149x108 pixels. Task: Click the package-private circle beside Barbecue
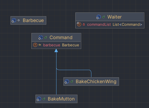pyautogui.click(x=19, y=20)
